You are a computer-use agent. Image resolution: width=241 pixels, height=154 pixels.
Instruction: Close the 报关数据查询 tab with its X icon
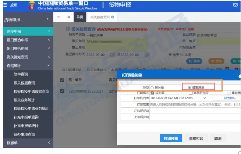113,17
